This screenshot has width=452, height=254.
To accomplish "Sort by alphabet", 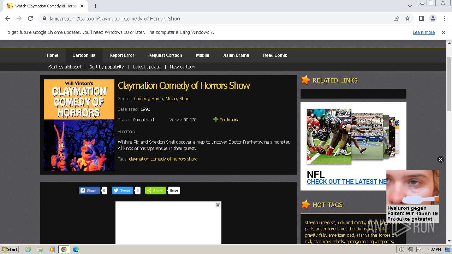I will point(65,67).
